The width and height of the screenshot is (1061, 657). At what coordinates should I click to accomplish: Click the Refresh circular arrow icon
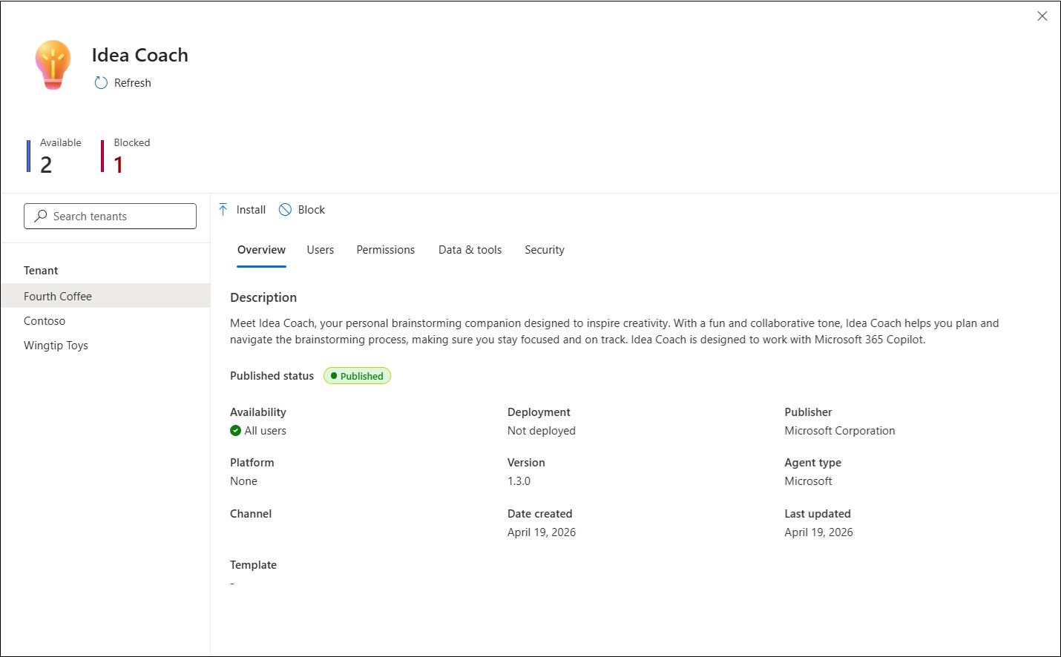101,83
